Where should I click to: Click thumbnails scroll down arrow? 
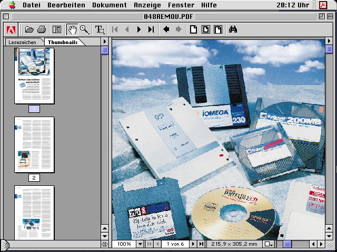click(x=105, y=236)
